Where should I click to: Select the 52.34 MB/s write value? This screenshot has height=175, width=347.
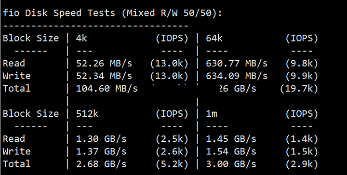pyautogui.click(x=104, y=76)
